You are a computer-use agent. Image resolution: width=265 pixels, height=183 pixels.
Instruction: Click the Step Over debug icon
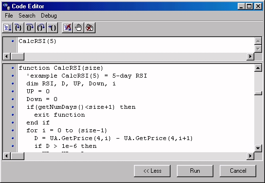tap(30, 28)
